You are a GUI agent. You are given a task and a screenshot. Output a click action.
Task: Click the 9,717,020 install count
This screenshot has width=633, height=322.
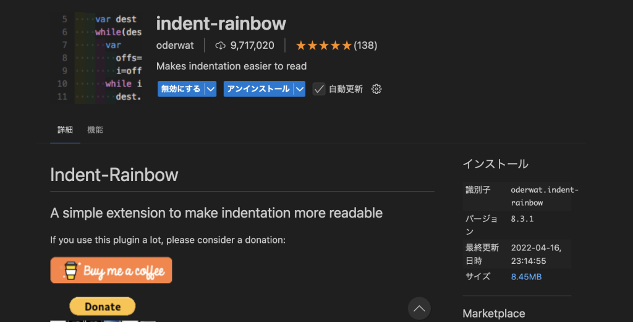coord(252,46)
